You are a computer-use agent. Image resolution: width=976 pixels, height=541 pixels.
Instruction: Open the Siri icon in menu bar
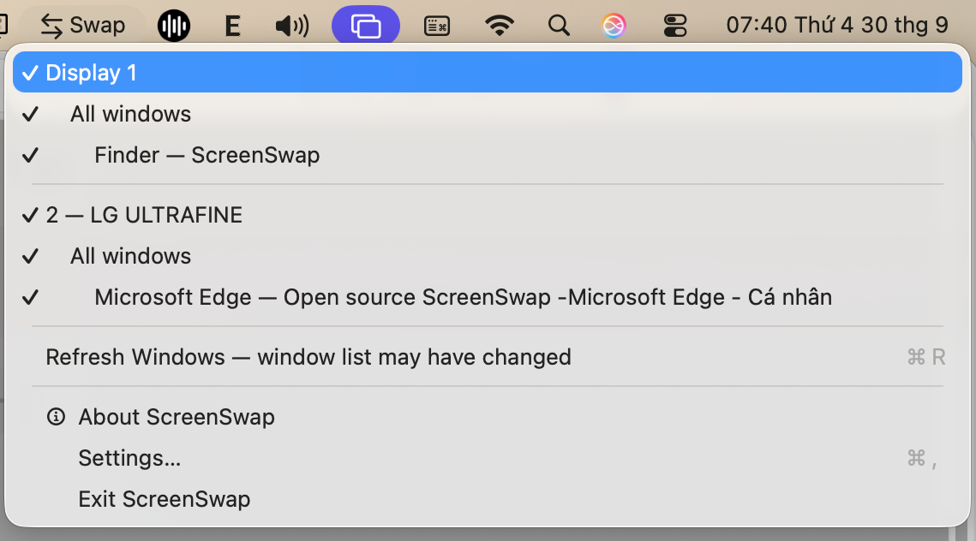tap(614, 26)
